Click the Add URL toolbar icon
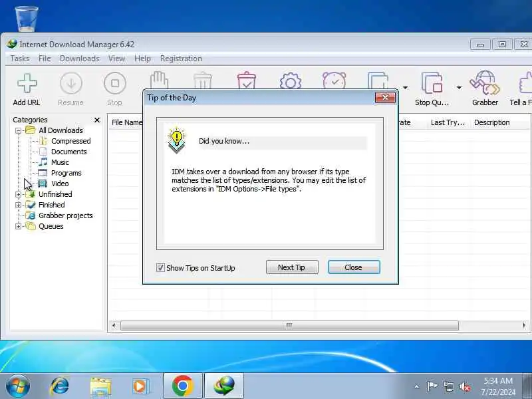The width and height of the screenshot is (532, 399). pos(27,84)
